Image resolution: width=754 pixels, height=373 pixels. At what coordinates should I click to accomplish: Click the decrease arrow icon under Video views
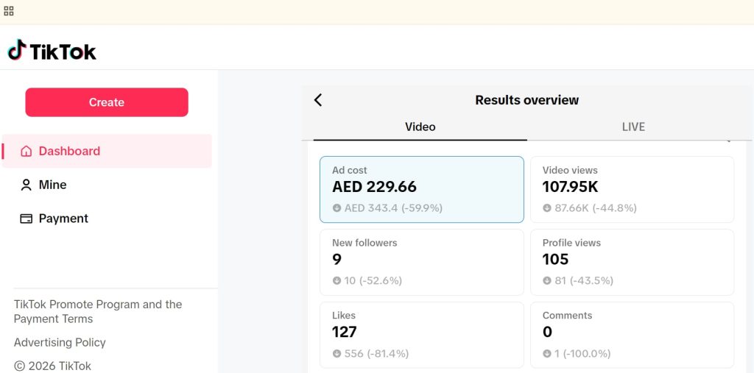(x=547, y=208)
